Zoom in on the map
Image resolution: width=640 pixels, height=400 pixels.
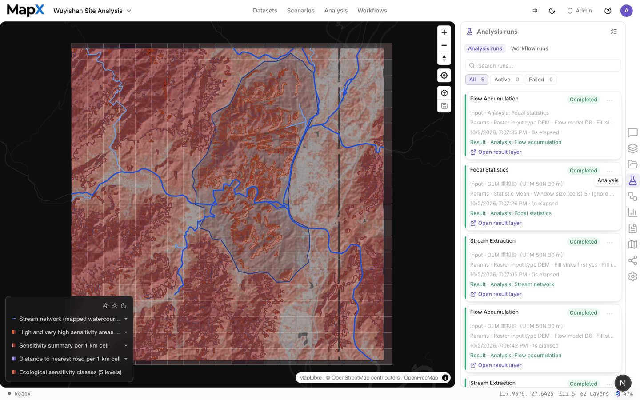444,32
